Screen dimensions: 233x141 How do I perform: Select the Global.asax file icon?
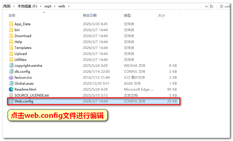coord(11,84)
